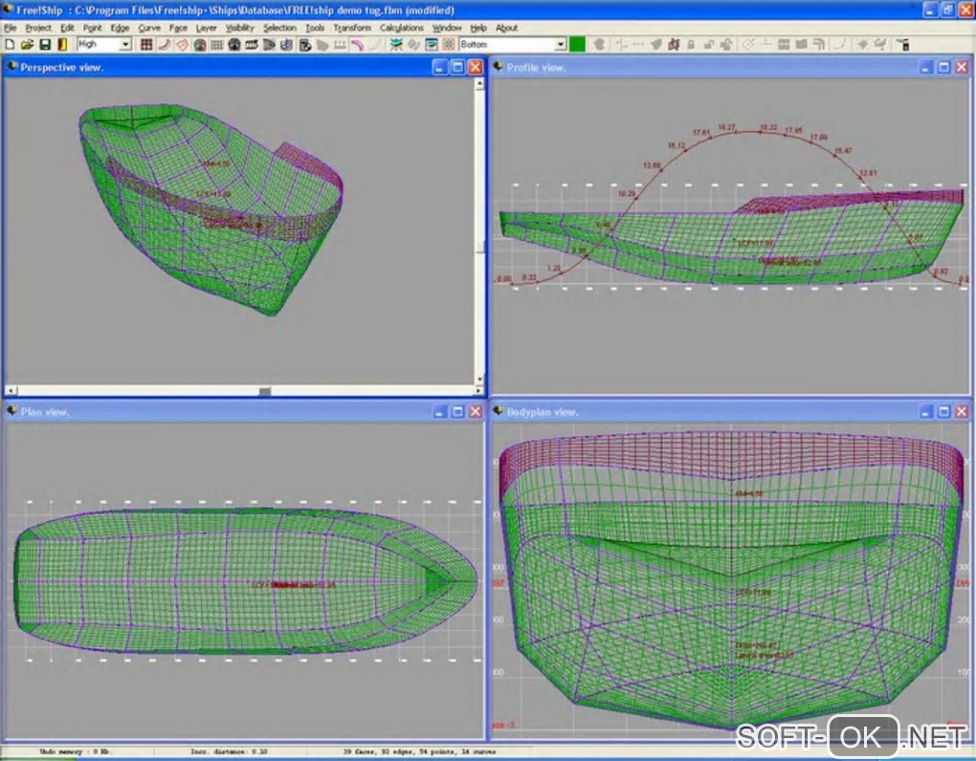This screenshot has width=976, height=761.
Task: Open the About menu
Action: [x=506, y=28]
